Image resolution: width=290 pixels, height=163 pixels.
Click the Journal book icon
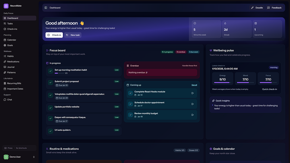[5, 67]
